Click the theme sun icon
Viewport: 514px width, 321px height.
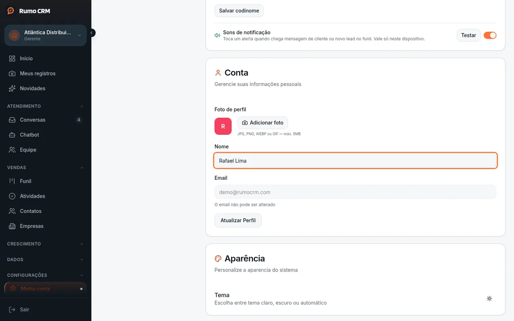[489, 299]
